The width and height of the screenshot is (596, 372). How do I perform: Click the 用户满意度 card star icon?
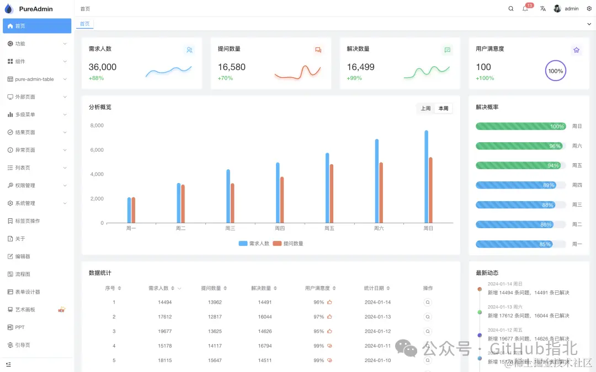coord(576,50)
